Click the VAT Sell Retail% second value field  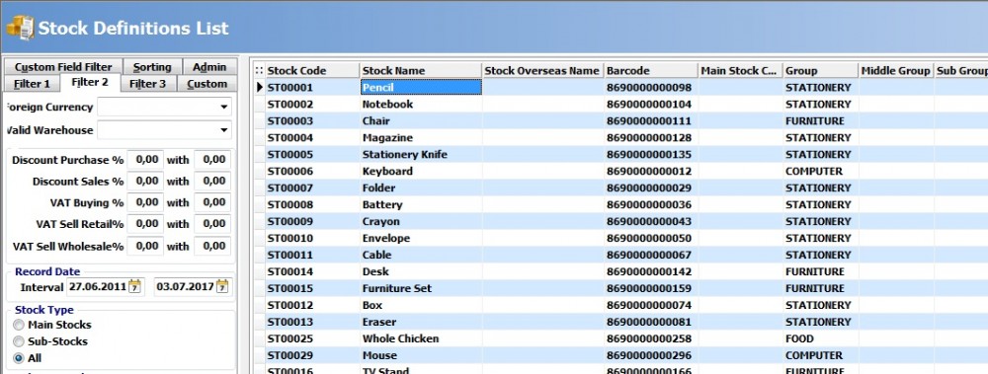click(x=212, y=224)
